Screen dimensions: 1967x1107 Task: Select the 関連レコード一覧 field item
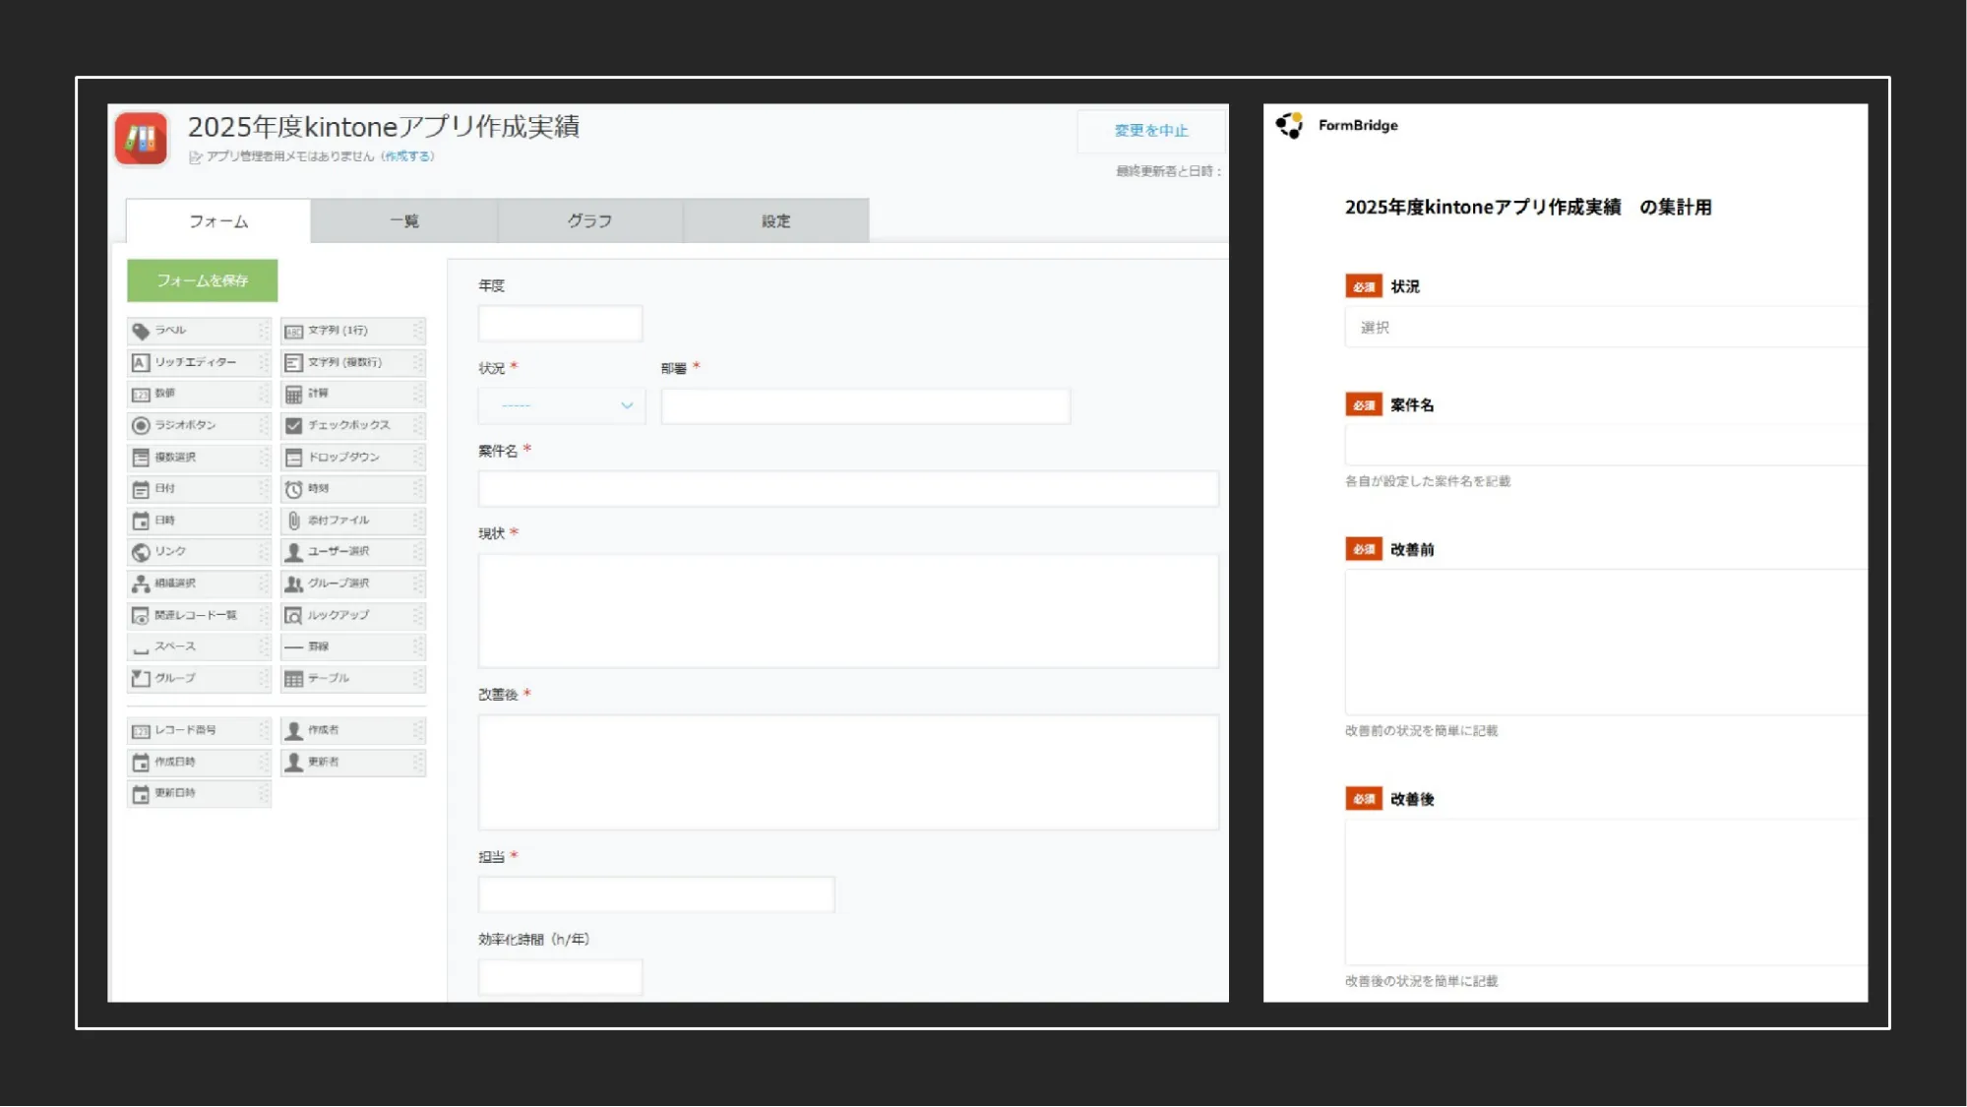point(199,615)
